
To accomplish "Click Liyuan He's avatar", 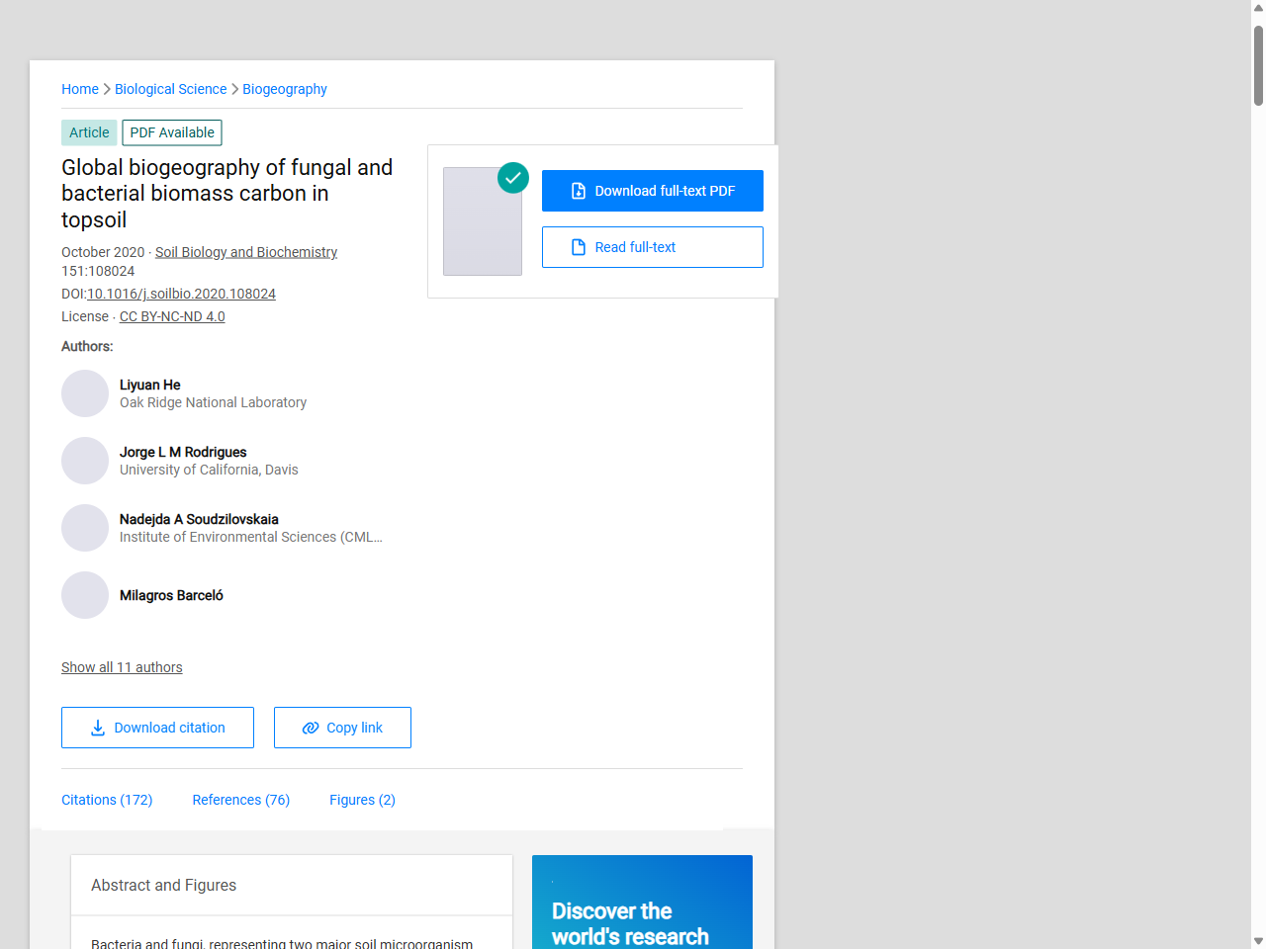I will click(x=85, y=393).
